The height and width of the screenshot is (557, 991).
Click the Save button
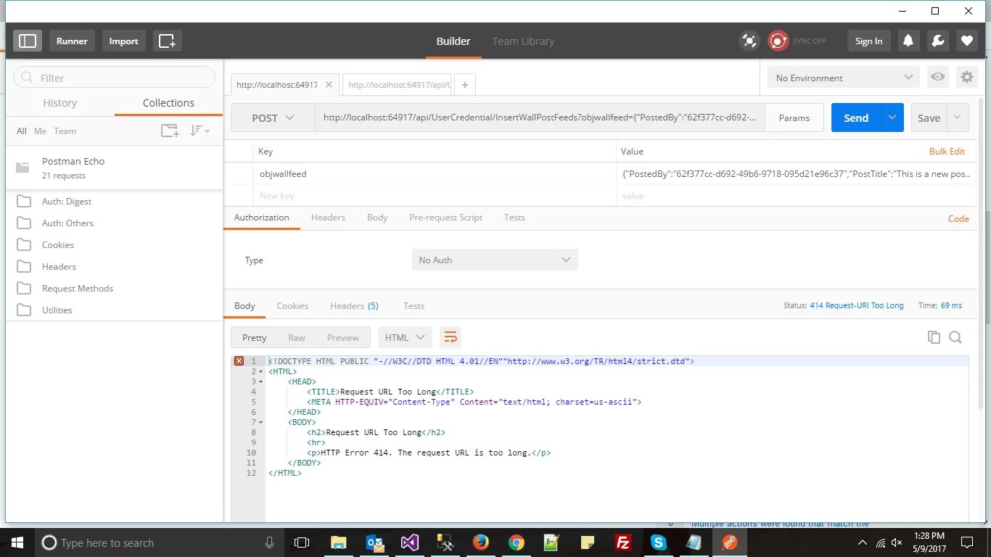pos(929,117)
